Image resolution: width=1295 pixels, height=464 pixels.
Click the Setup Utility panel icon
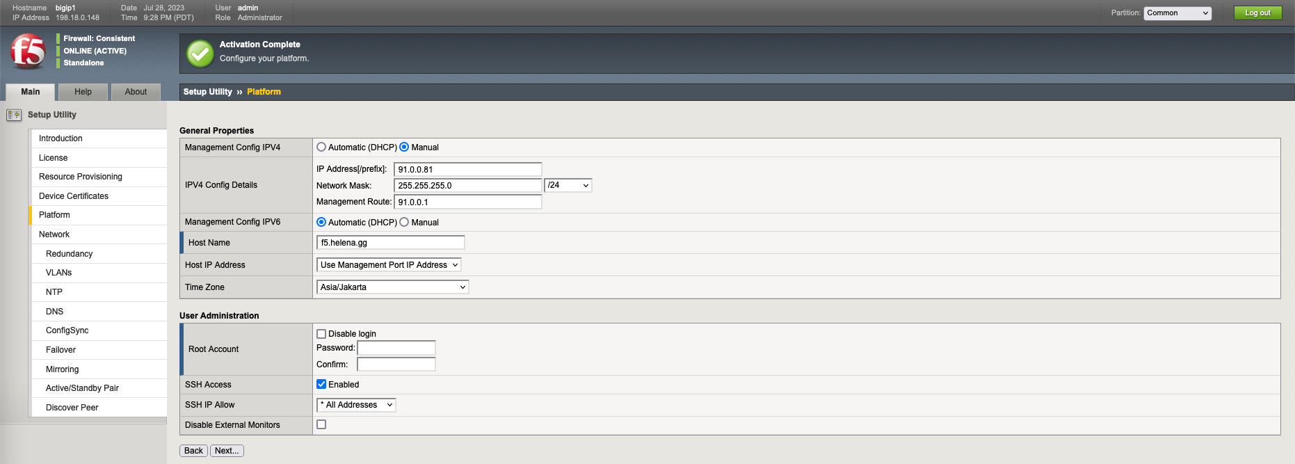click(x=13, y=115)
